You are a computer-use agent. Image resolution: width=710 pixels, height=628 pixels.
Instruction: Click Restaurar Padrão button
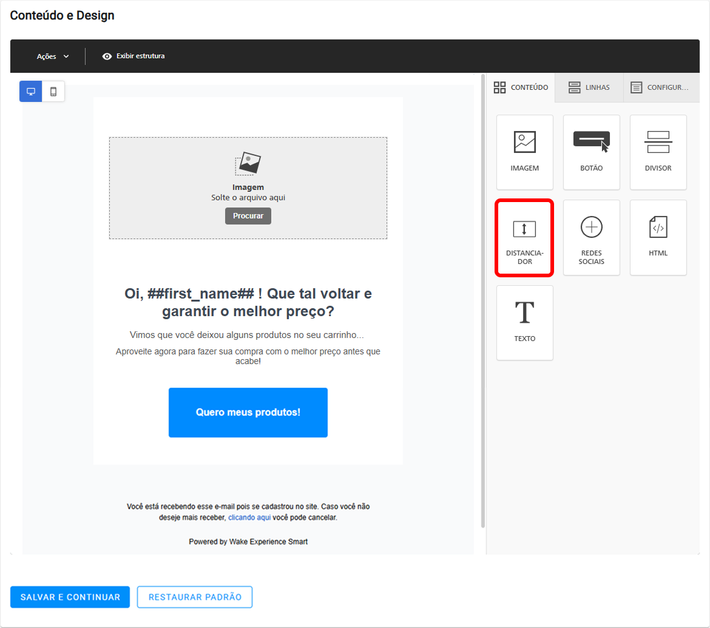[x=195, y=597]
